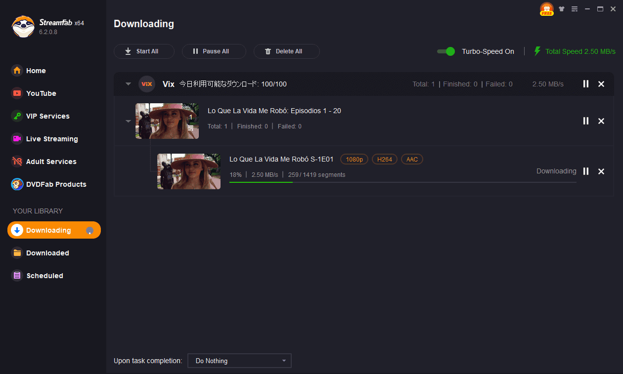Click the Live Streaming camera icon
This screenshot has height=374, width=623.
coord(17,139)
